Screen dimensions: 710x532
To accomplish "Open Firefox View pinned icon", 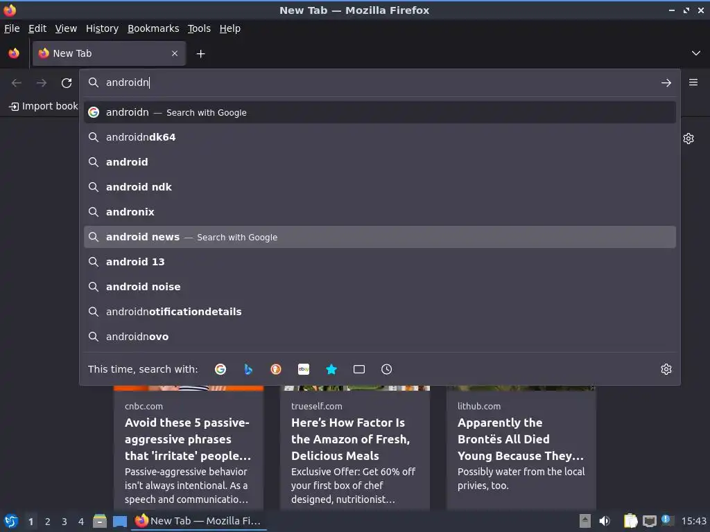I will (14, 53).
